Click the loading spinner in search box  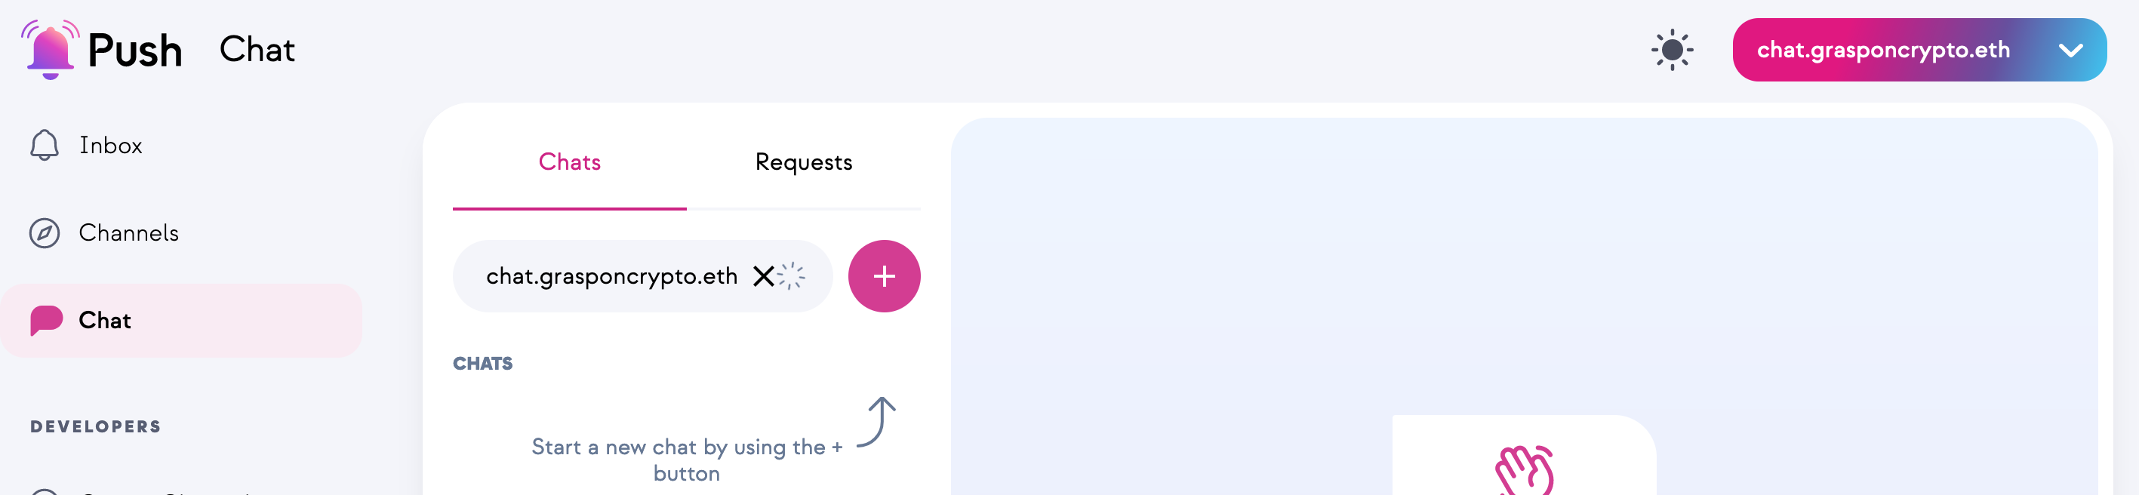pos(791,277)
